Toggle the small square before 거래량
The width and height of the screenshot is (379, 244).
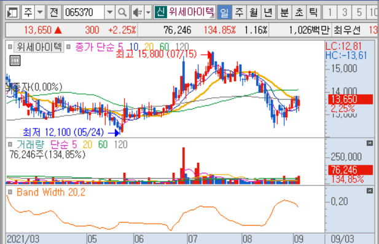point(10,144)
